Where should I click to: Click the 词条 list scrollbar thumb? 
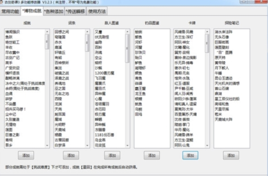click(x=87, y=43)
